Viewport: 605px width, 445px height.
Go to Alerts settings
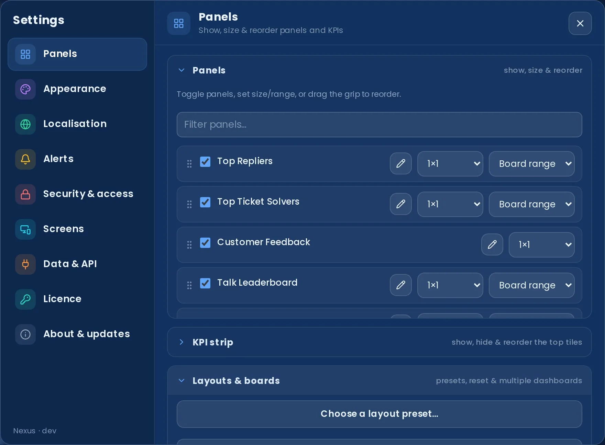coord(77,159)
